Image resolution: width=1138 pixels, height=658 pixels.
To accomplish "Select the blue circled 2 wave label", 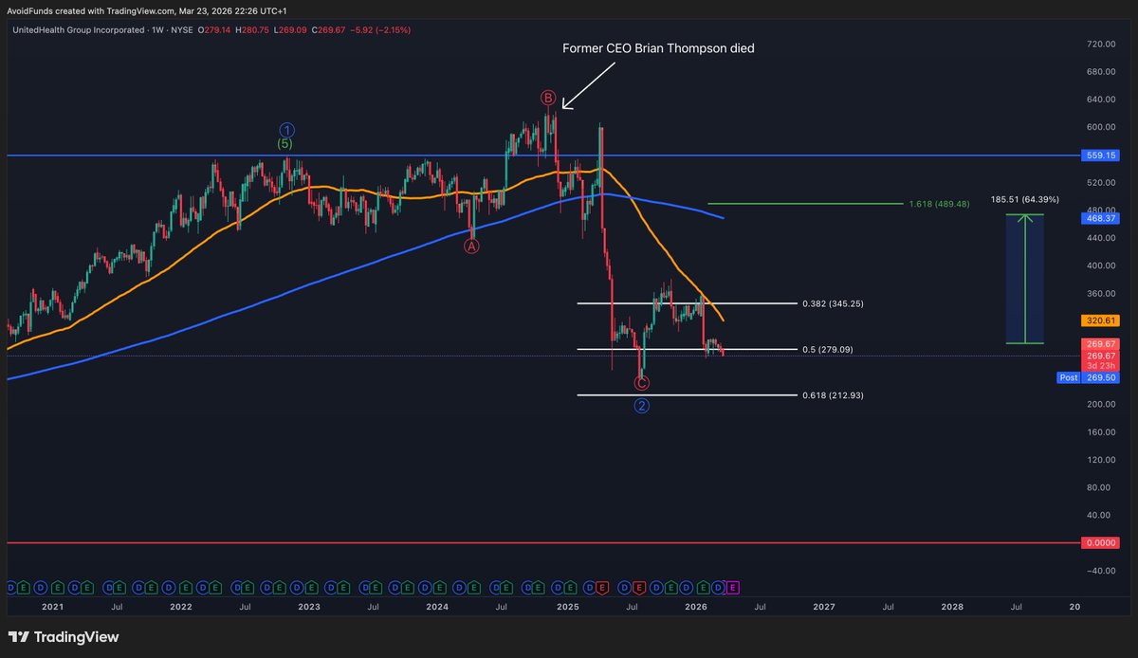I will coord(642,407).
